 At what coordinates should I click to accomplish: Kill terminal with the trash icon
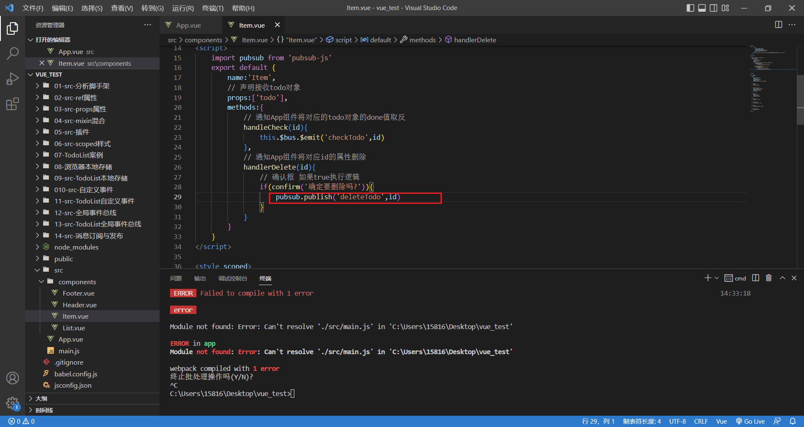pyautogui.click(x=769, y=278)
